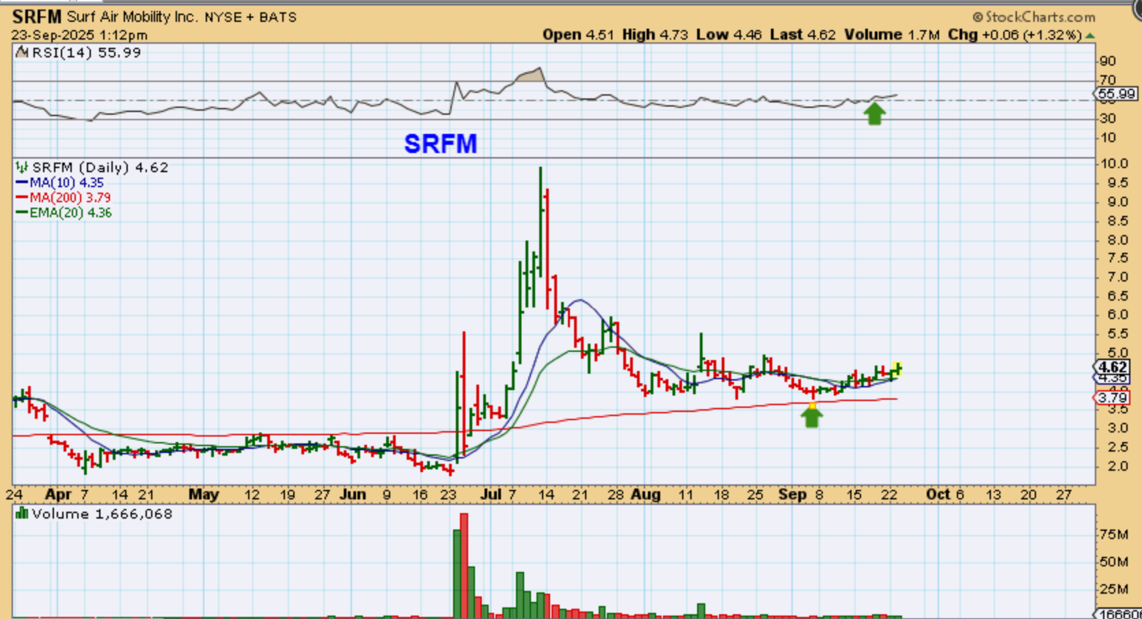This screenshot has width=1142, height=619.
Task: Click the 30 level on RSI axis
Action: pyautogui.click(x=1107, y=119)
